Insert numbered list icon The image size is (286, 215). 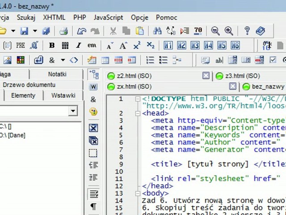150,60
